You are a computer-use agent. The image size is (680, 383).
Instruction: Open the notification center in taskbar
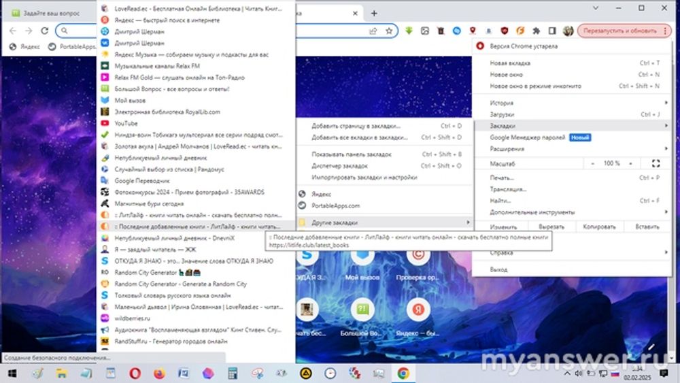[x=664, y=373]
